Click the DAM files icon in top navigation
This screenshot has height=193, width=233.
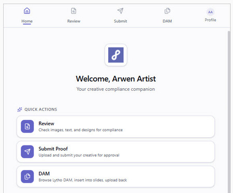(167, 11)
